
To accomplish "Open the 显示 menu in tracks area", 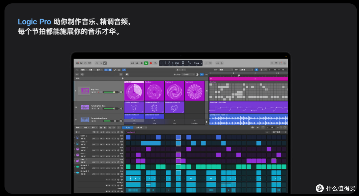I will point(99,70).
